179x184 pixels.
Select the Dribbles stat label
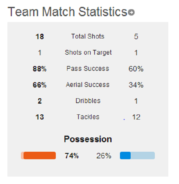click(x=88, y=101)
